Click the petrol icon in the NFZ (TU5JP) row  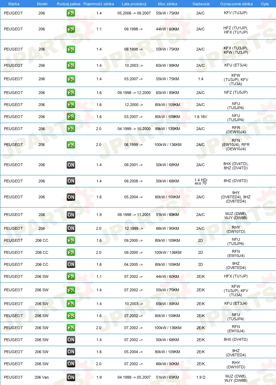[71, 93]
